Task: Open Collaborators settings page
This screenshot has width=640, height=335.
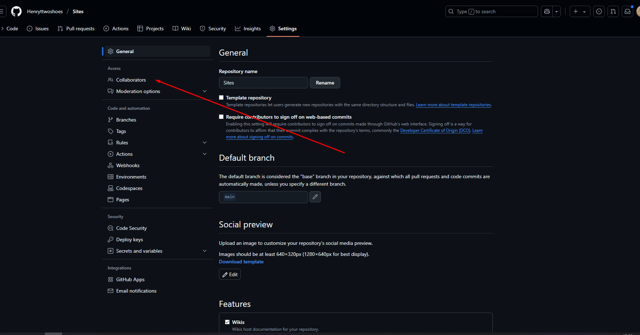Action: coord(131,80)
